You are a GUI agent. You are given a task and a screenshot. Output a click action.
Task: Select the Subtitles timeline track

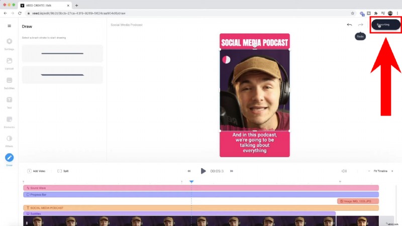point(179,213)
